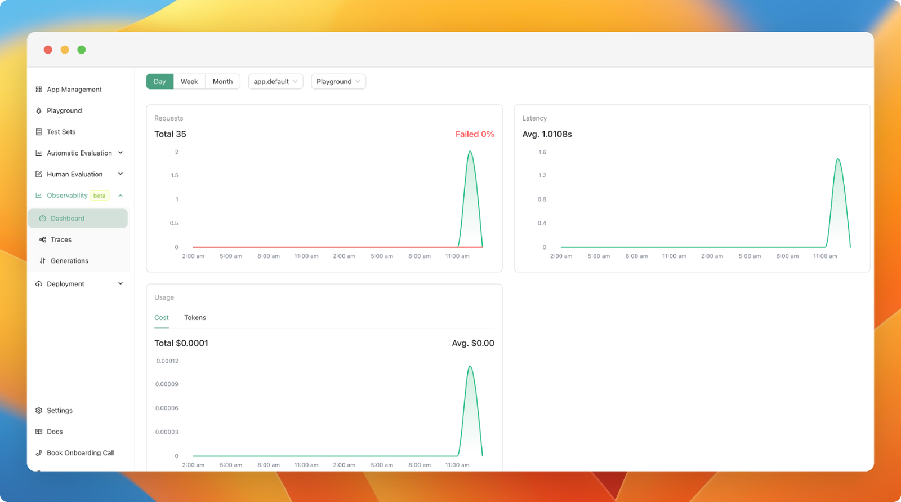Click the Cost usage chart peak
Viewport: 901px width, 502px height.
point(470,366)
